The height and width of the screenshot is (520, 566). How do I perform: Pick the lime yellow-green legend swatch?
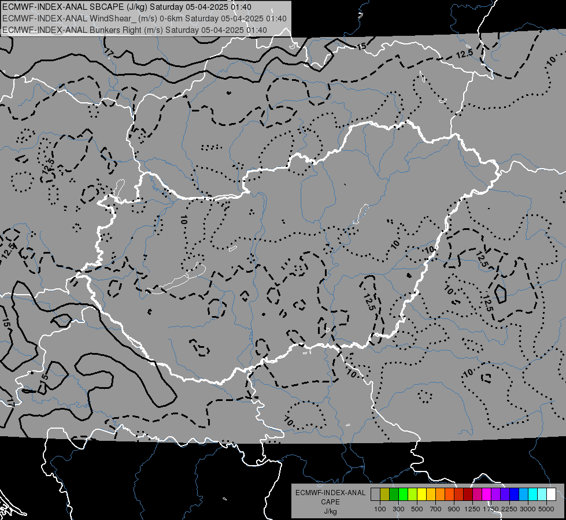pos(412,495)
